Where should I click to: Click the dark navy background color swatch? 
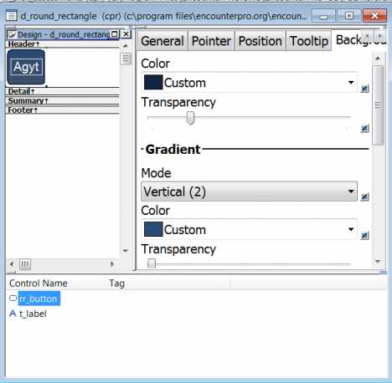pyautogui.click(x=153, y=82)
